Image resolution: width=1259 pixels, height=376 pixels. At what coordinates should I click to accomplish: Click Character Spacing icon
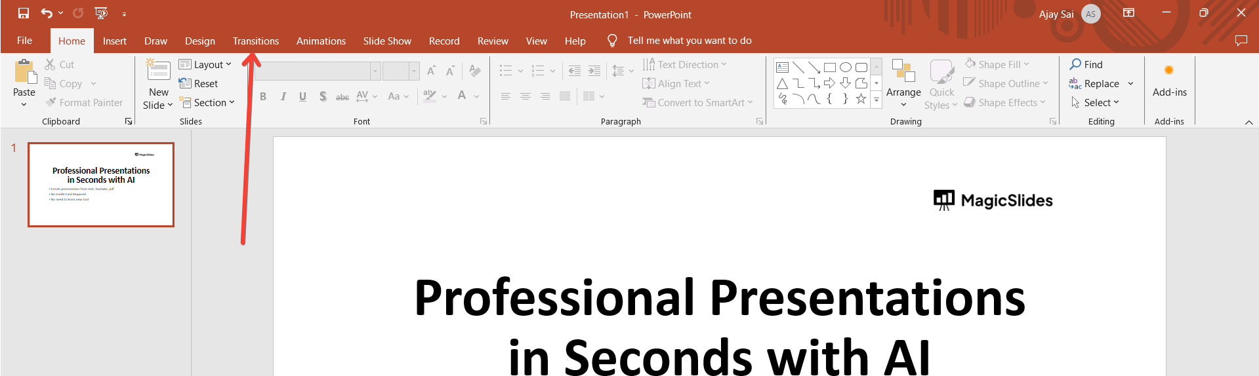tap(362, 96)
